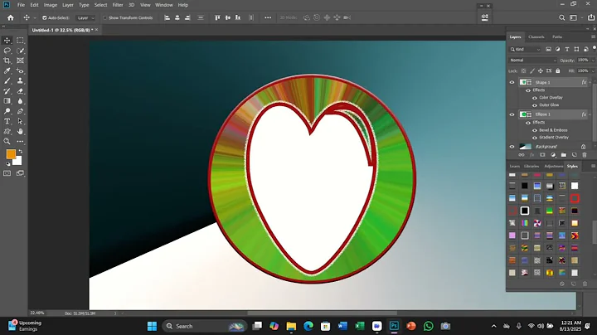Toggle the Auto-Select checkbox
The image size is (597, 335).
[x=45, y=17]
